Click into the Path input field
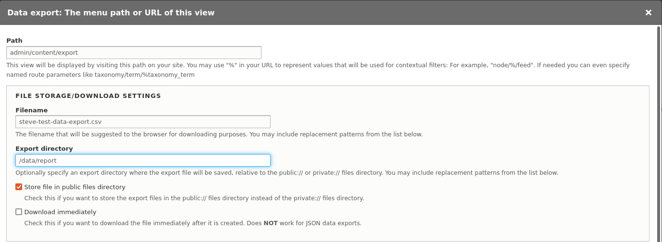 coord(134,52)
